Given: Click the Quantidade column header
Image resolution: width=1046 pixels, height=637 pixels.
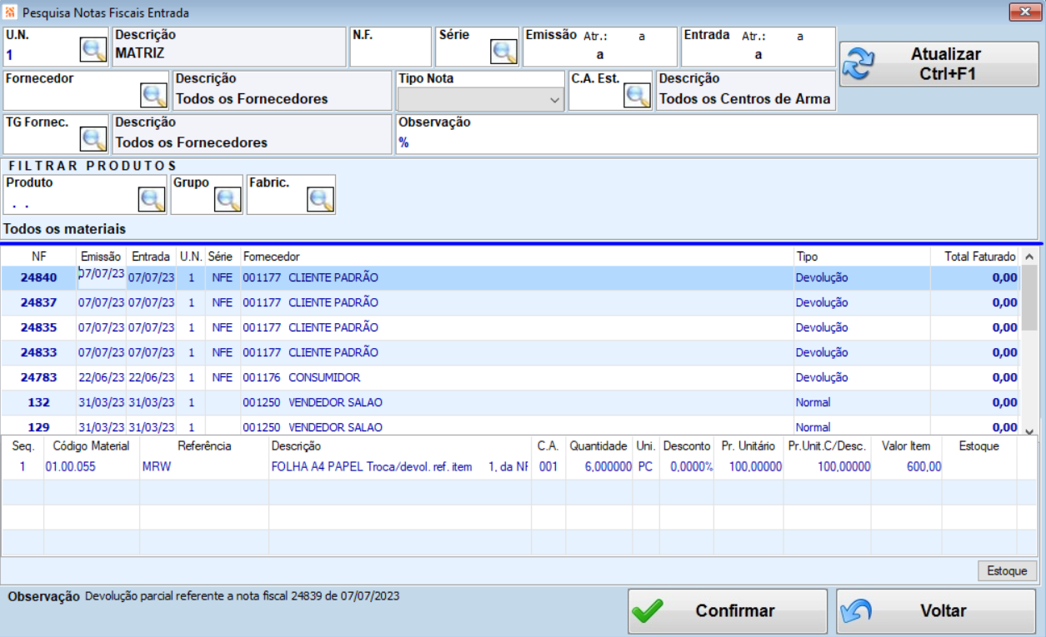Looking at the screenshot, I should pos(598,446).
